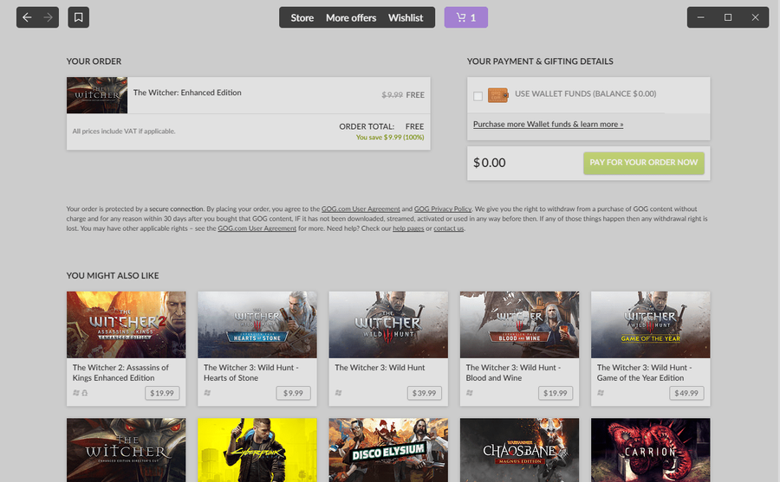Click the back navigation arrow

coord(27,17)
